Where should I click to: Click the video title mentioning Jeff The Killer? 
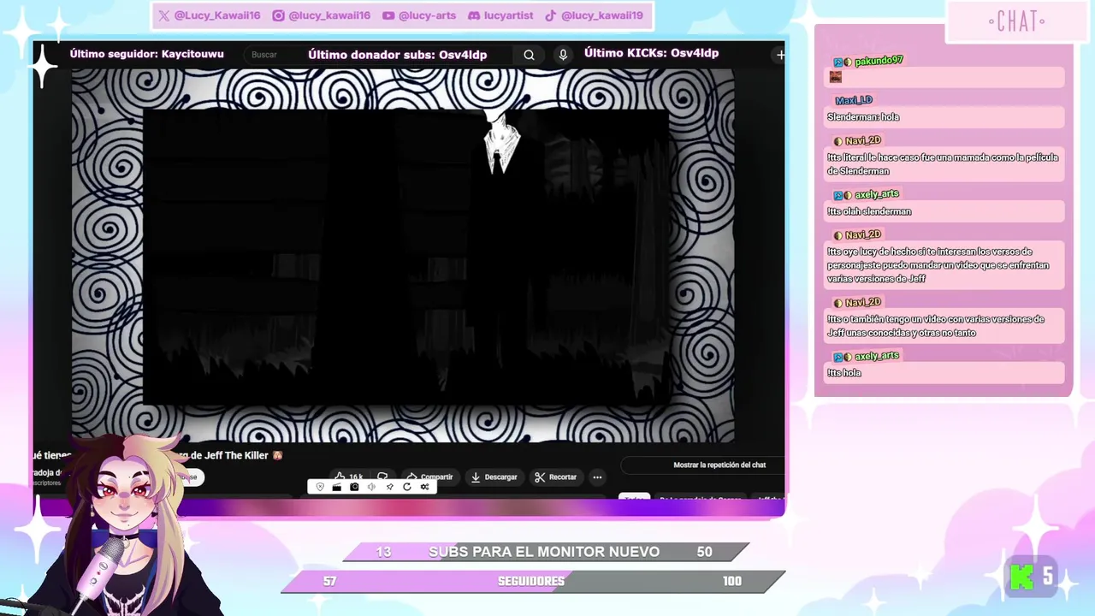coord(233,455)
